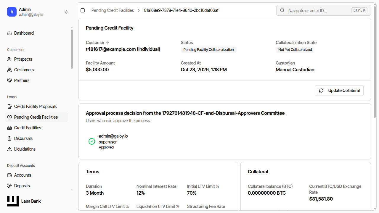This screenshot has height=213, width=379.
Task: Expand the Admin account switcher chevron
Action: [66, 12]
